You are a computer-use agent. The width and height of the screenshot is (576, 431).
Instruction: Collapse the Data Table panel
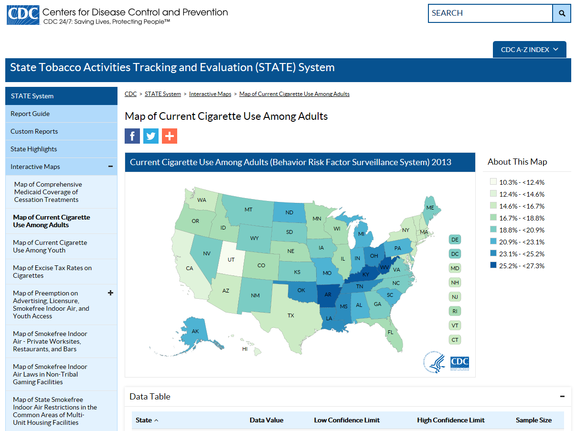pos(562,397)
